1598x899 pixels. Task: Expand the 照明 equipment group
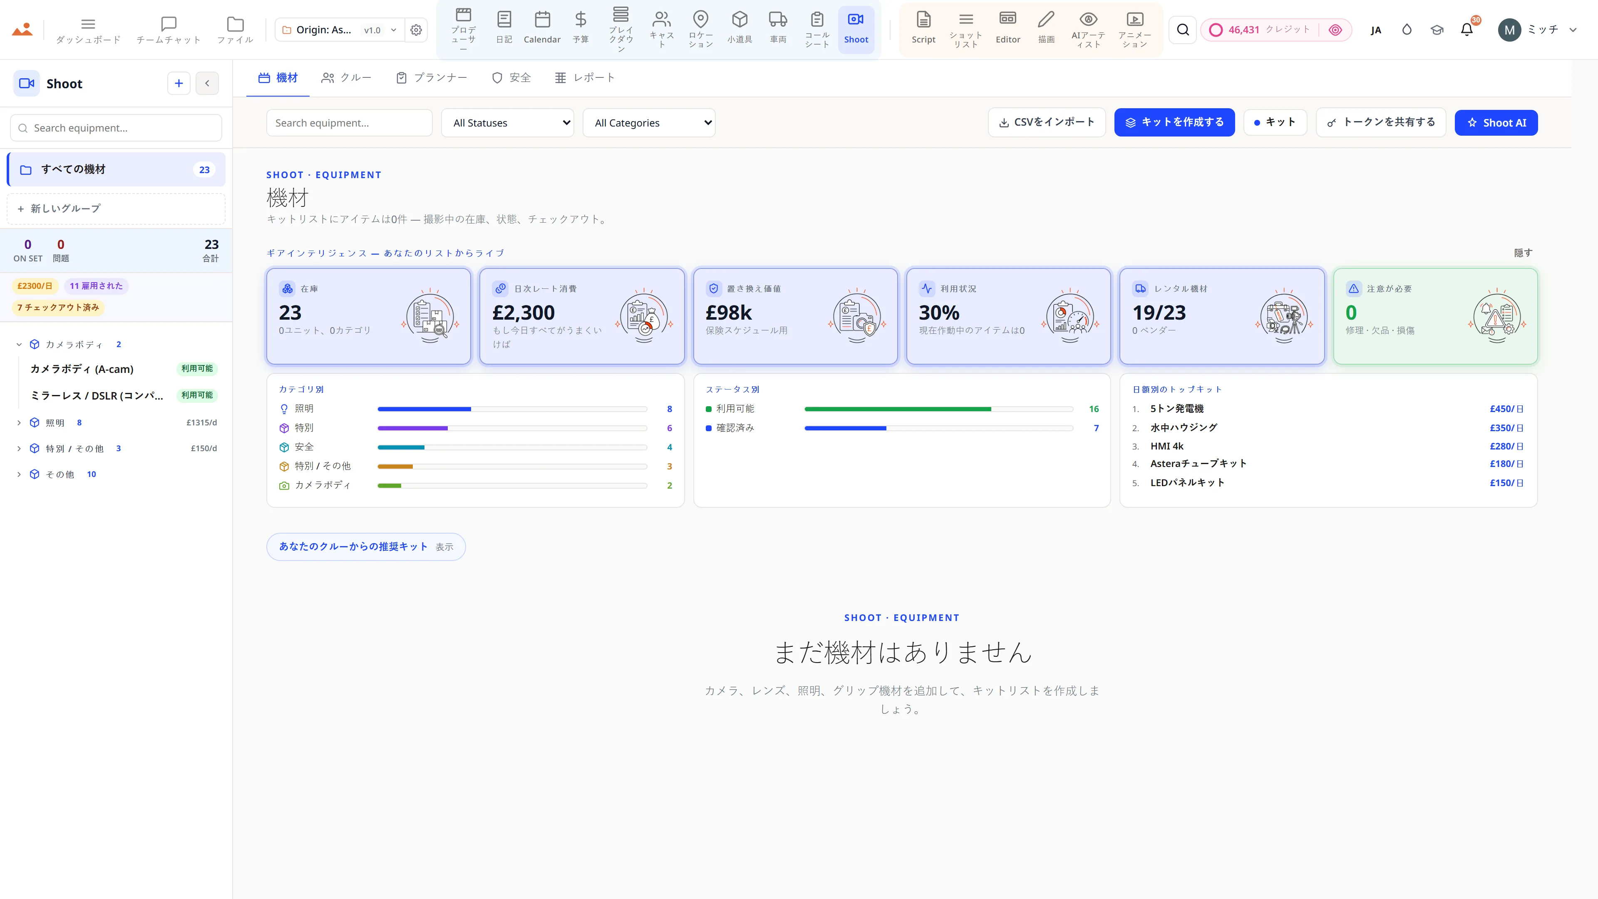[x=19, y=422]
